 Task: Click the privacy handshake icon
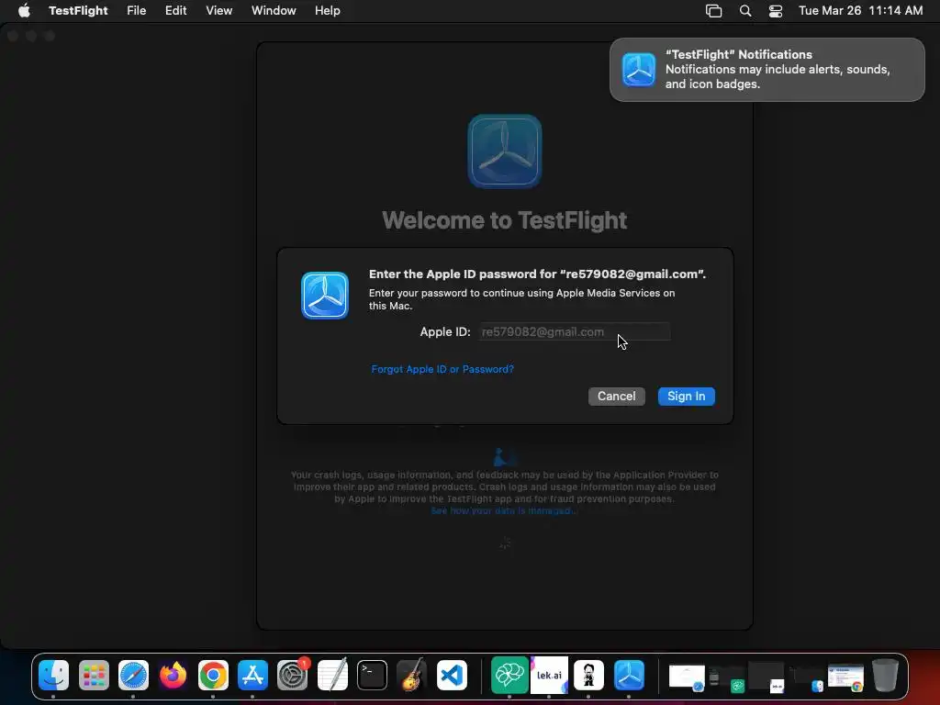[x=504, y=457]
